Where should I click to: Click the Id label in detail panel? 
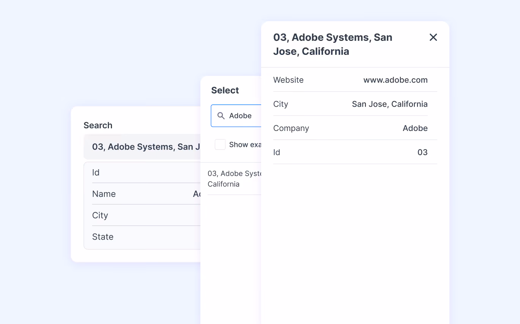point(277,153)
